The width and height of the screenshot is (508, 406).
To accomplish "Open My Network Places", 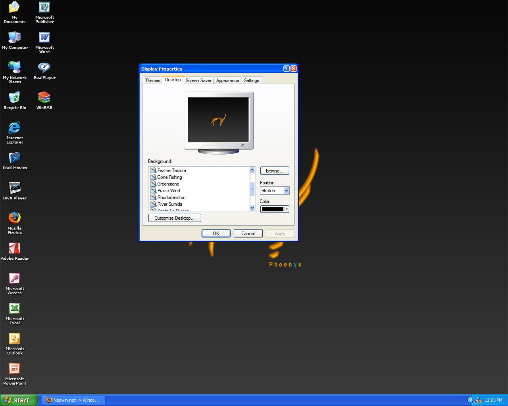I will coord(15,68).
